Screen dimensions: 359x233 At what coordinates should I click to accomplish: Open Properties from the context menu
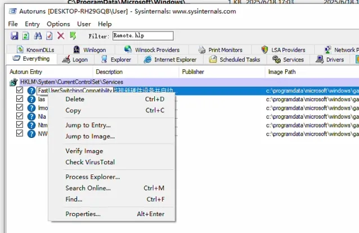pos(112,214)
